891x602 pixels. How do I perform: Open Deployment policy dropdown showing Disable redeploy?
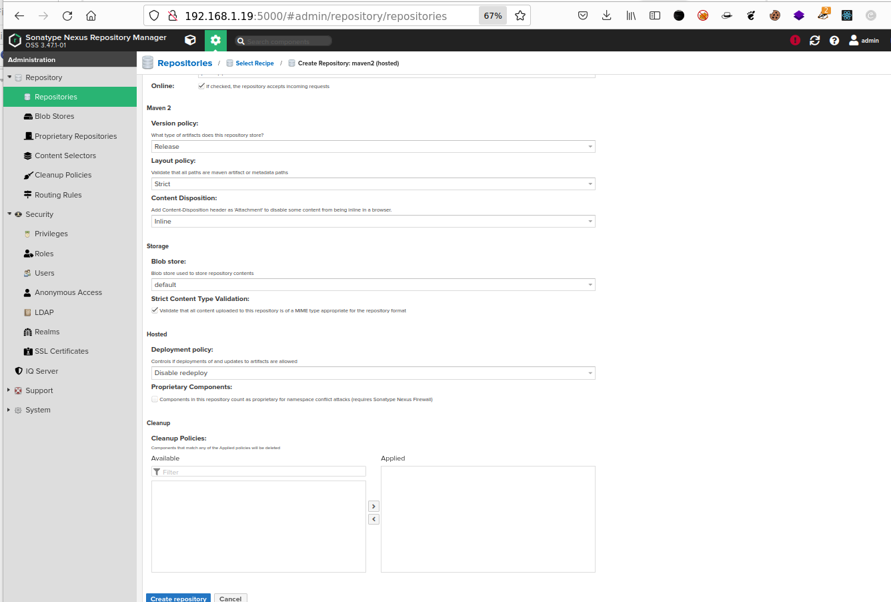tap(373, 373)
